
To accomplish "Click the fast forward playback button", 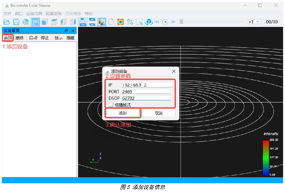I will point(174,22).
